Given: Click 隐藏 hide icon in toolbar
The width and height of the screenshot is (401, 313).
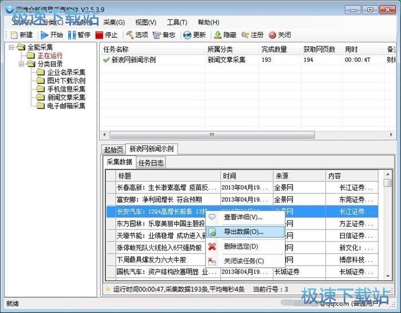Looking at the screenshot, I should pos(218,35).
